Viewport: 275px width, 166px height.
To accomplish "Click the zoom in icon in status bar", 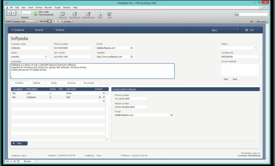I will pyautogui.click(x=15, y=161).
